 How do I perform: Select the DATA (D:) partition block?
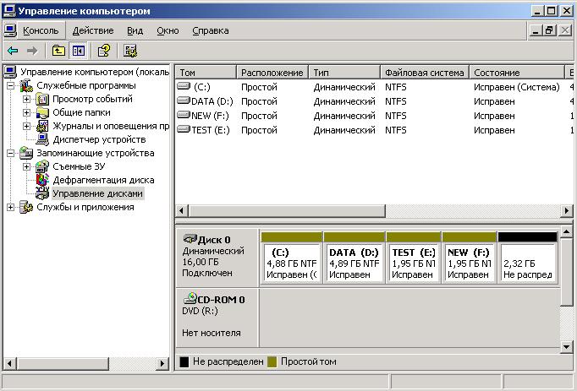pyautogui.click(x=354, y=258)
